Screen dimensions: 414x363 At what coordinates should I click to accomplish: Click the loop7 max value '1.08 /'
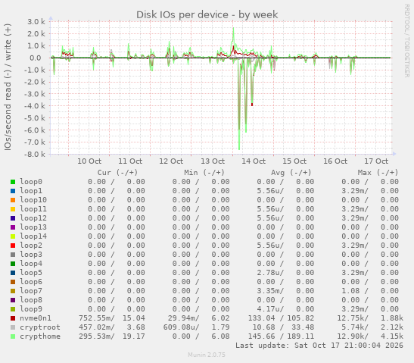(x=355, y=291)
